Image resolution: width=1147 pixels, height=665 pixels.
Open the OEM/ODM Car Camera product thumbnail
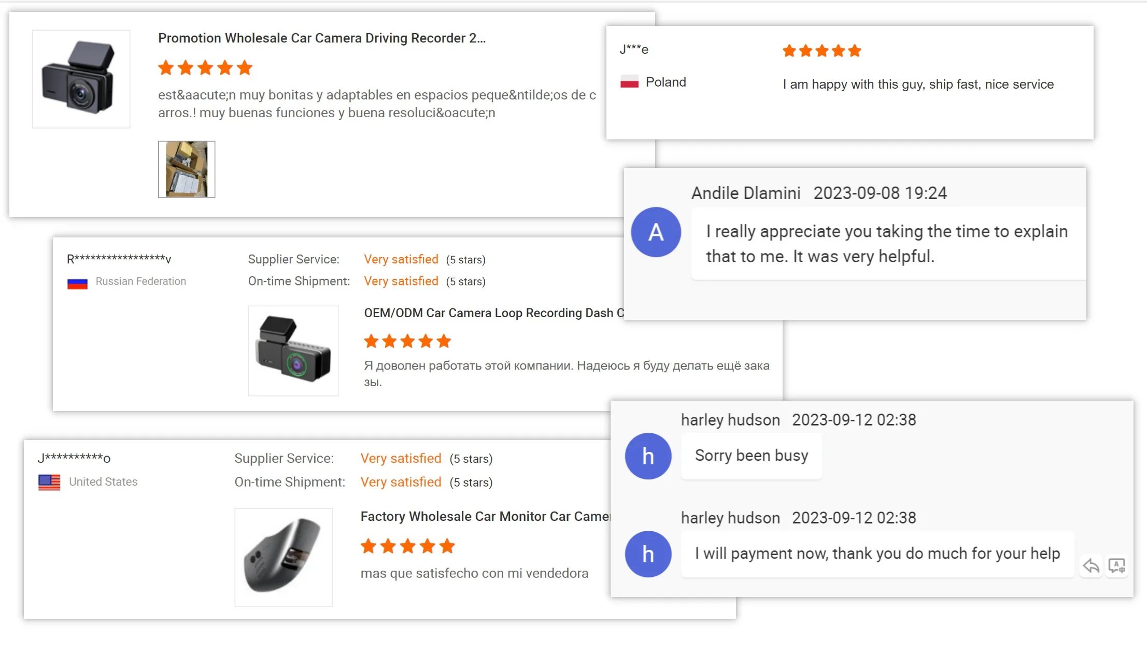coord(293,351)
